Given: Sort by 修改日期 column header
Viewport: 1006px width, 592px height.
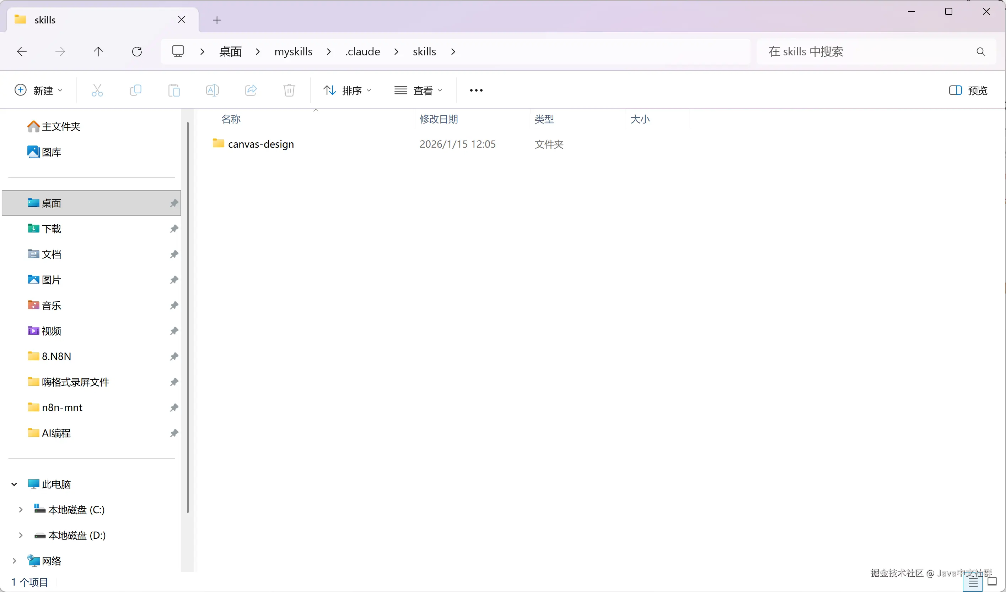Looking at the screenshot, I should (x=439, y=119).
